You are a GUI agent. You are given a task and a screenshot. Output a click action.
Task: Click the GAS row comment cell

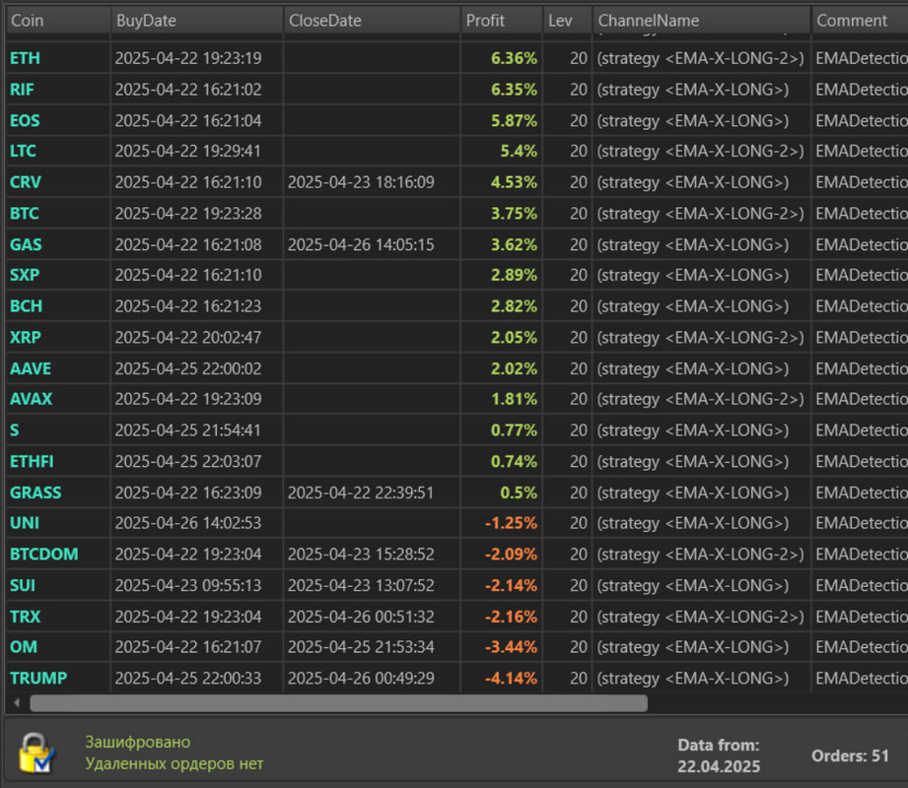pos(860,244)
